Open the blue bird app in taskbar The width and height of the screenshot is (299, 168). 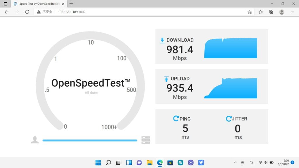[201, 162]
